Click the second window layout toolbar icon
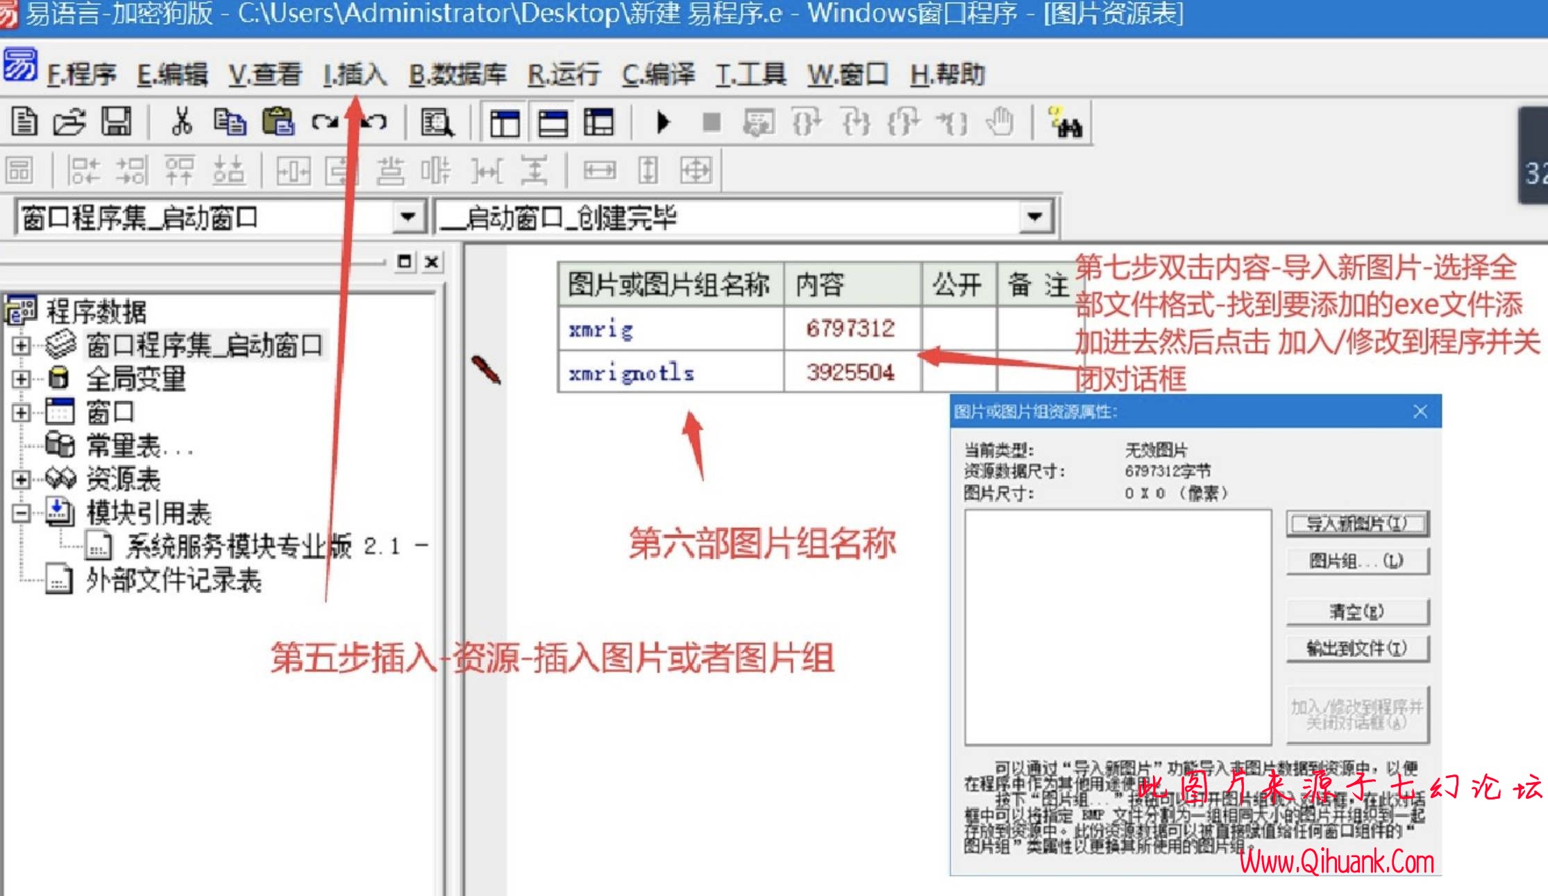 (553, 123)
